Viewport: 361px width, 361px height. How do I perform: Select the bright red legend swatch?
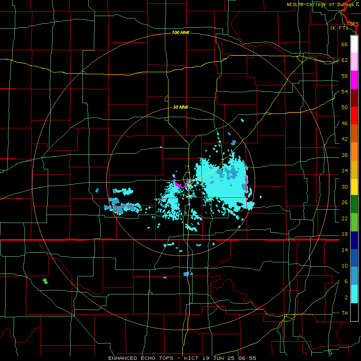[354, 116]
